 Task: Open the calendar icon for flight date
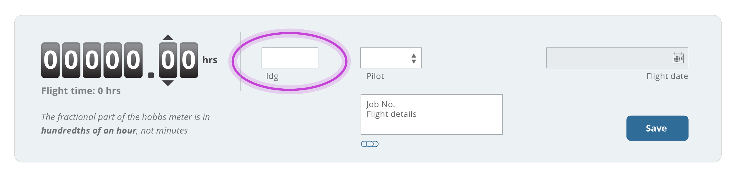coord(678,58)
